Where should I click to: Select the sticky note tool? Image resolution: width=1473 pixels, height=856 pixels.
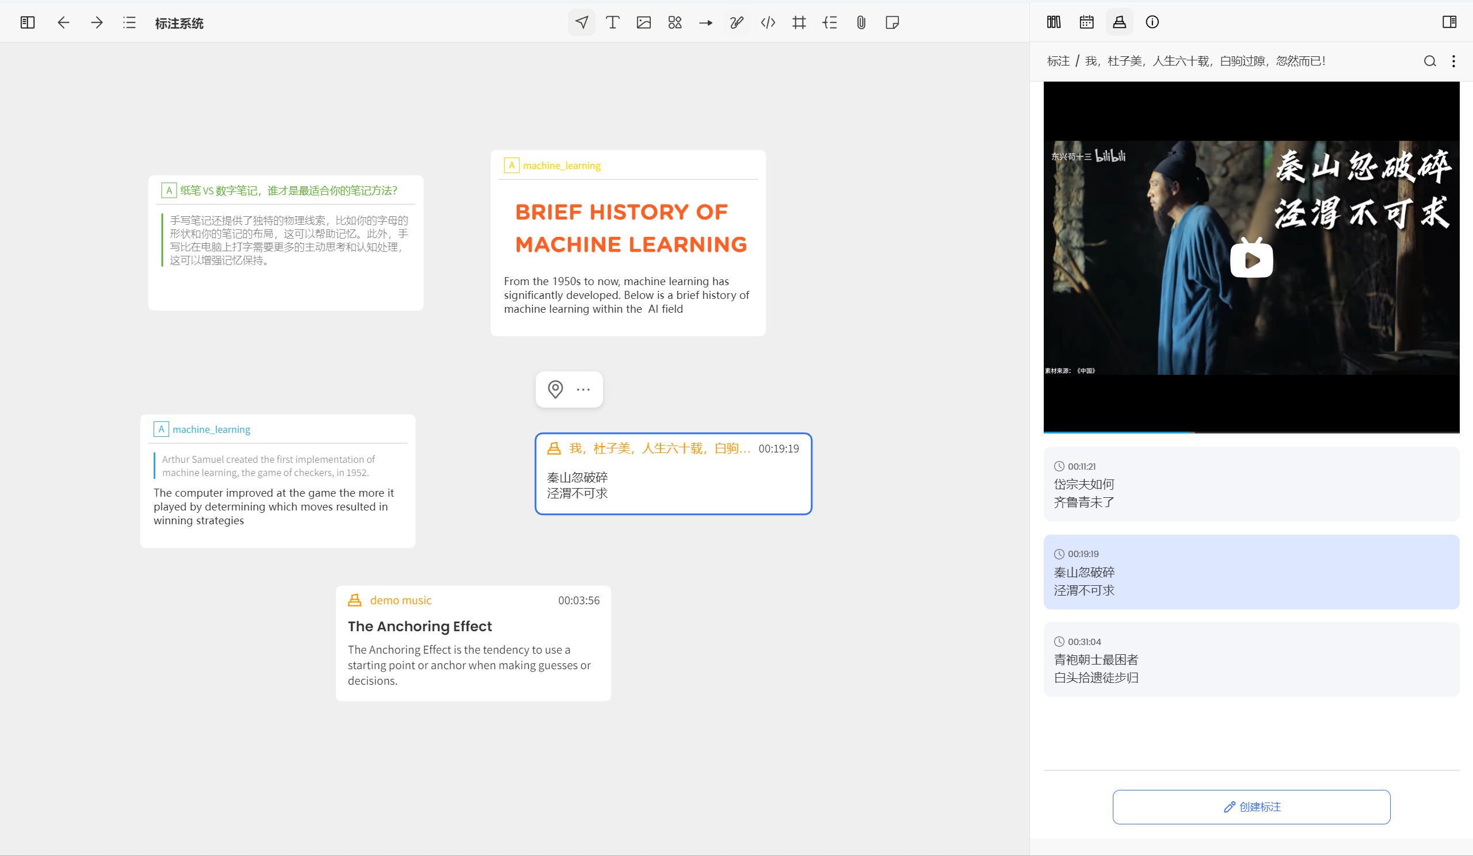pyautogui.click(x=892, y=23)
